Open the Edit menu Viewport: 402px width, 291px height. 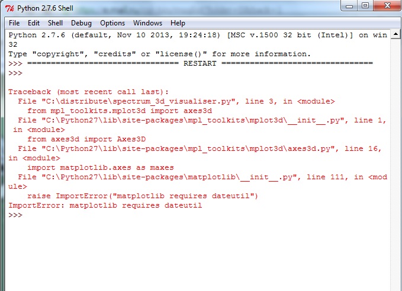click(34, 23)
